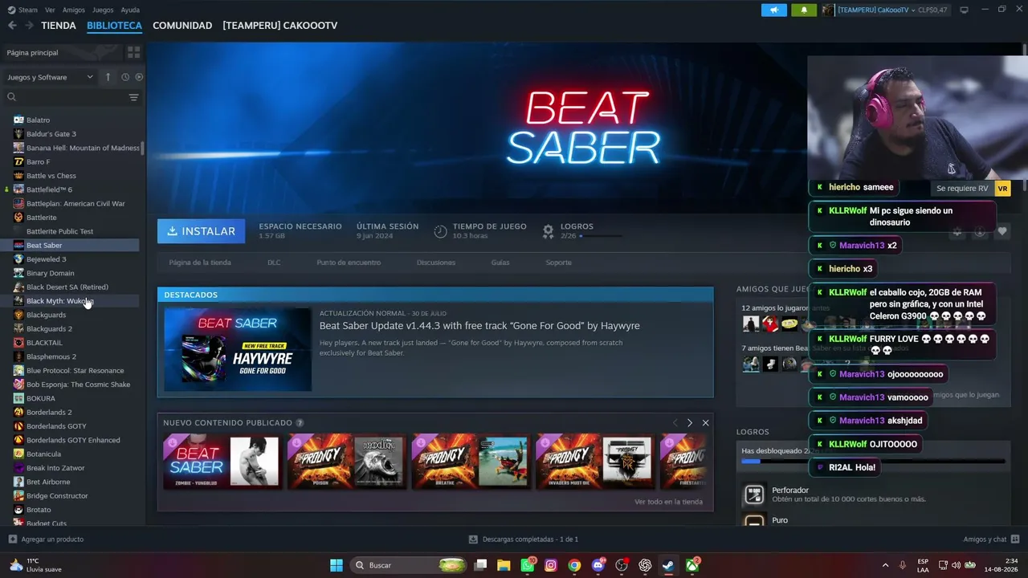
Task: Open the Beat Saber settings gear icon
Action: pyautogui.click(x=957, y=231)
